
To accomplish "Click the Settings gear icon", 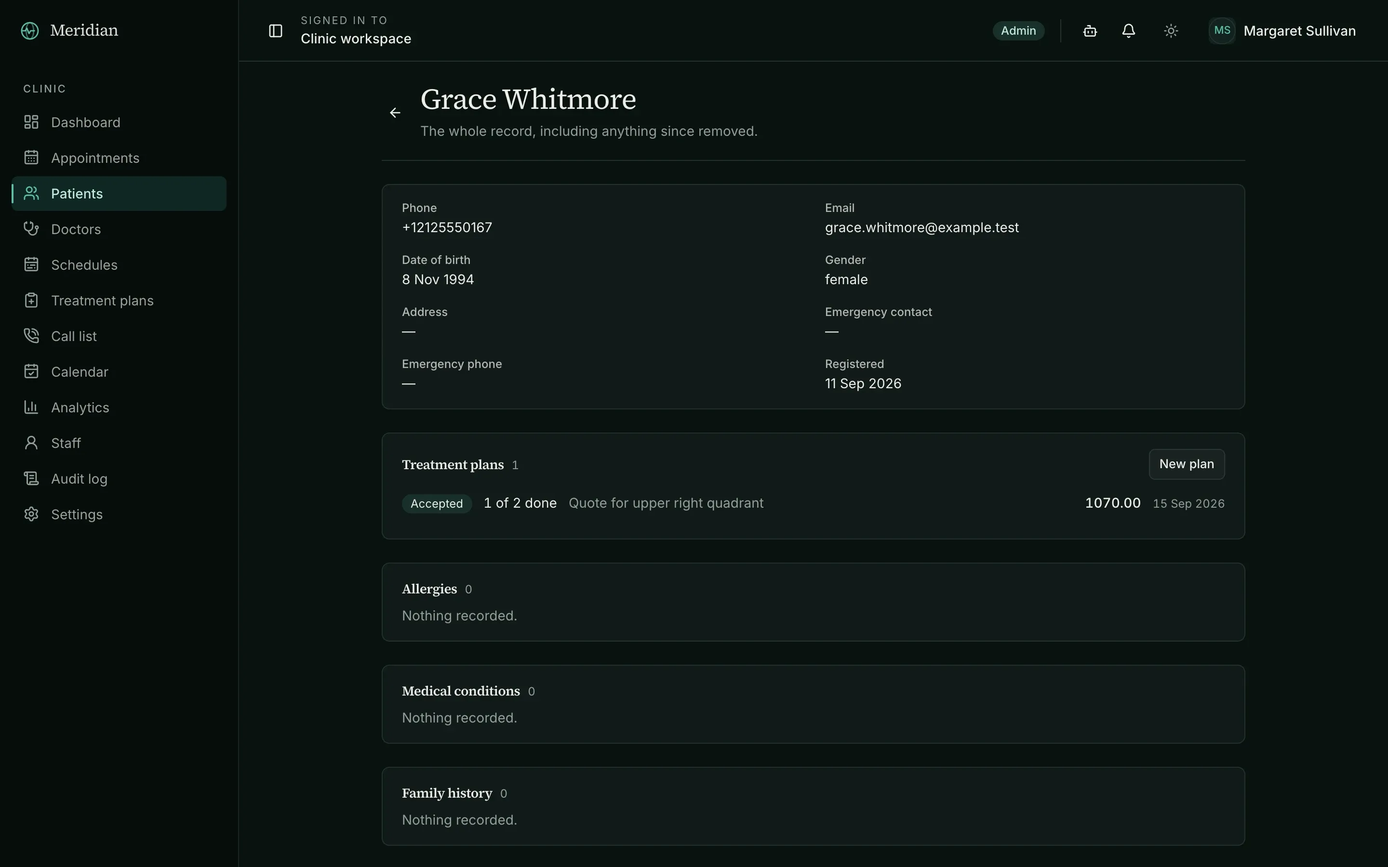I will point(31,514).
